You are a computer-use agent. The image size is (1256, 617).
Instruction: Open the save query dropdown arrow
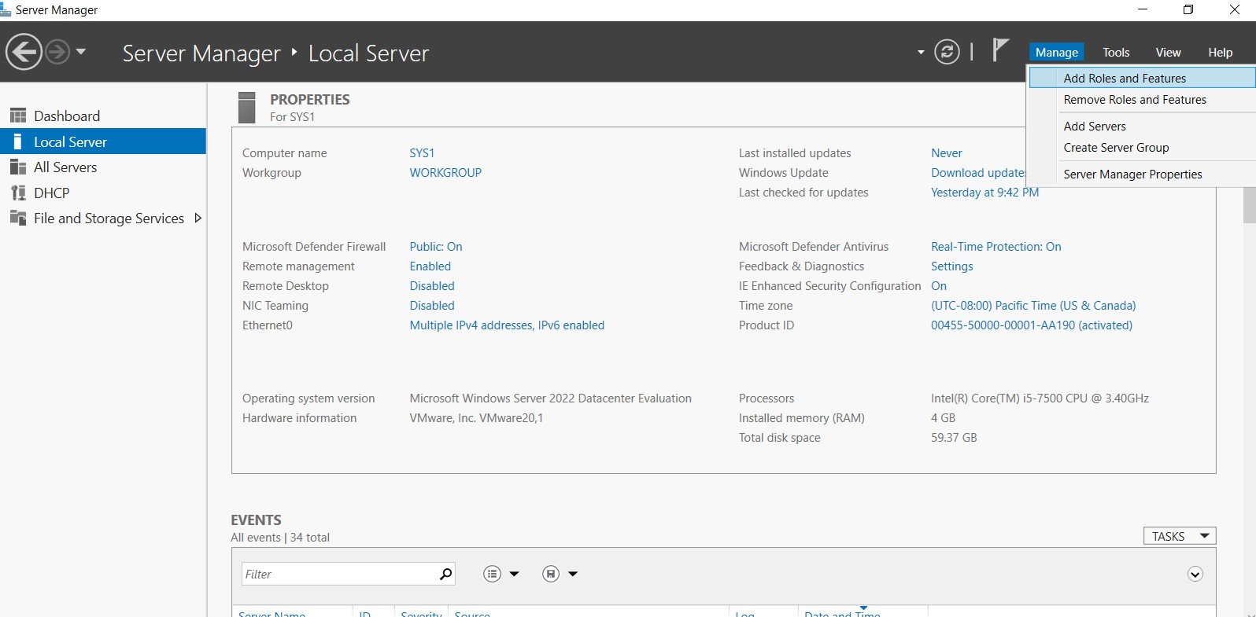pos(573,574)
